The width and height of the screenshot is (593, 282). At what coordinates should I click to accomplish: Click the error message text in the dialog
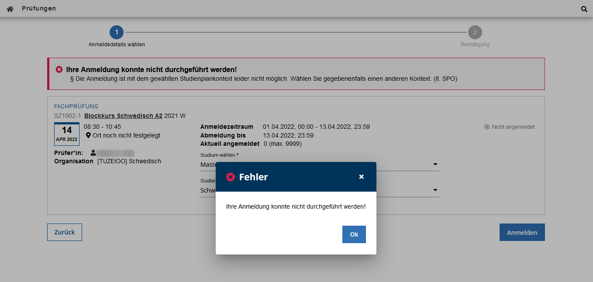coord(296,206)
